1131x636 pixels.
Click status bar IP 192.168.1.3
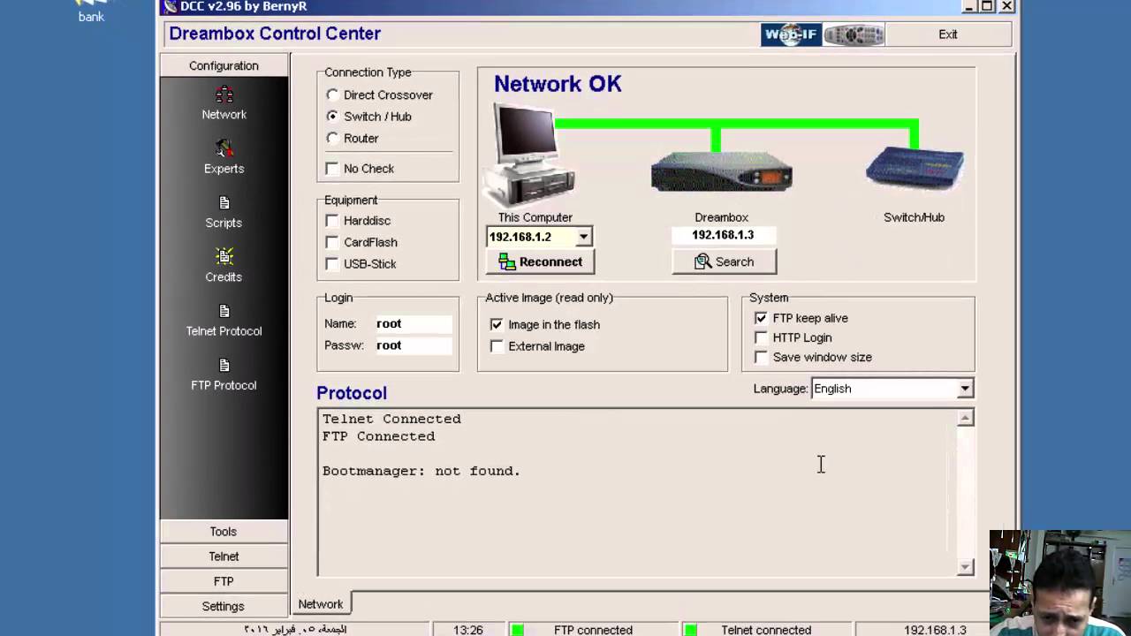coord(935,630)
